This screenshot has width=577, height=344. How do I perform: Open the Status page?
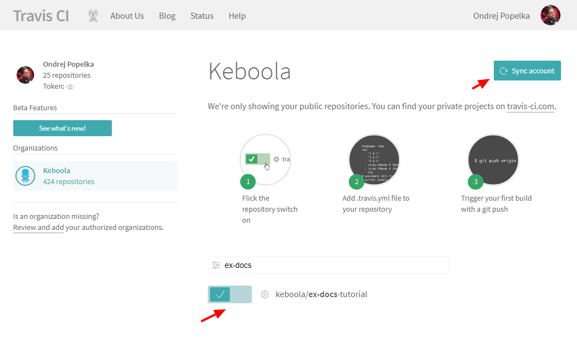coord(202,16)
